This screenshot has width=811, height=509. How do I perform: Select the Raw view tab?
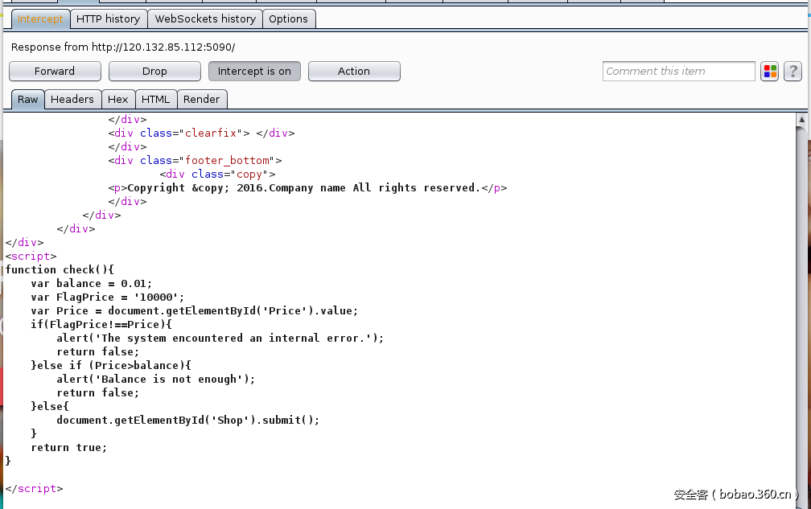pyautogui.click(x=27, y=99)
